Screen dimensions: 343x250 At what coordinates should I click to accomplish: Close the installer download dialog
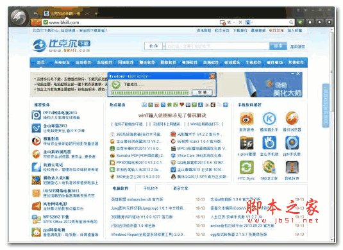click(x=212, y=76)
